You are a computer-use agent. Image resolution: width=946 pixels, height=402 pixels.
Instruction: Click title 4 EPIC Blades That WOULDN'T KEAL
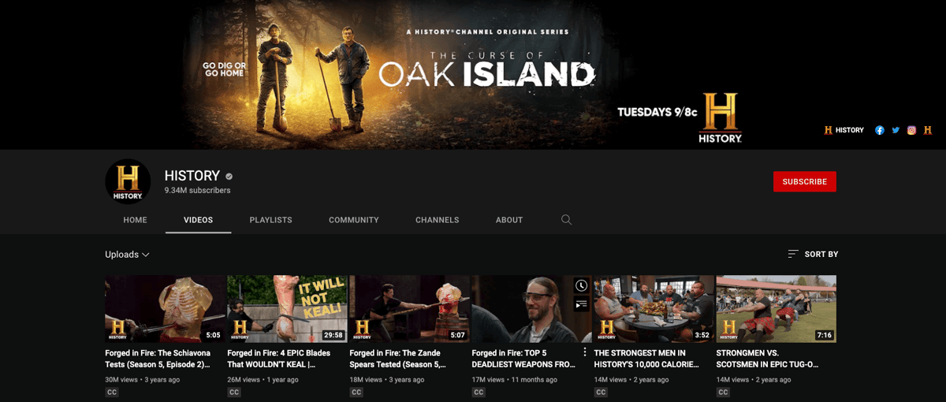[279, 359]
